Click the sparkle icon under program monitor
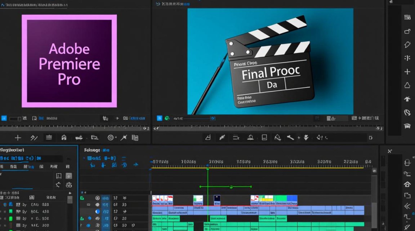415x231 pixels. [x=320, y=137]
